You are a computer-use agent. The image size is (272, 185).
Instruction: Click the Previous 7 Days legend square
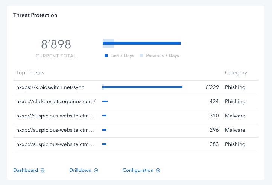coord(141,56)
